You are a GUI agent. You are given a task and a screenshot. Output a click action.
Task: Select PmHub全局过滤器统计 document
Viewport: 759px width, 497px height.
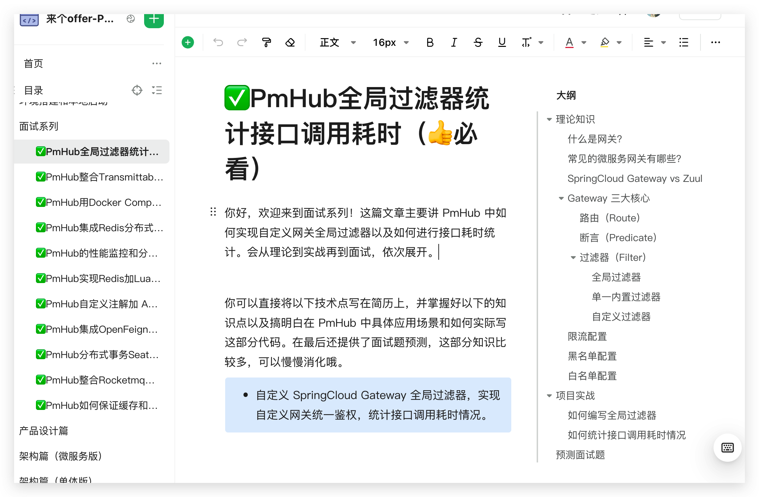click(92, 152)
